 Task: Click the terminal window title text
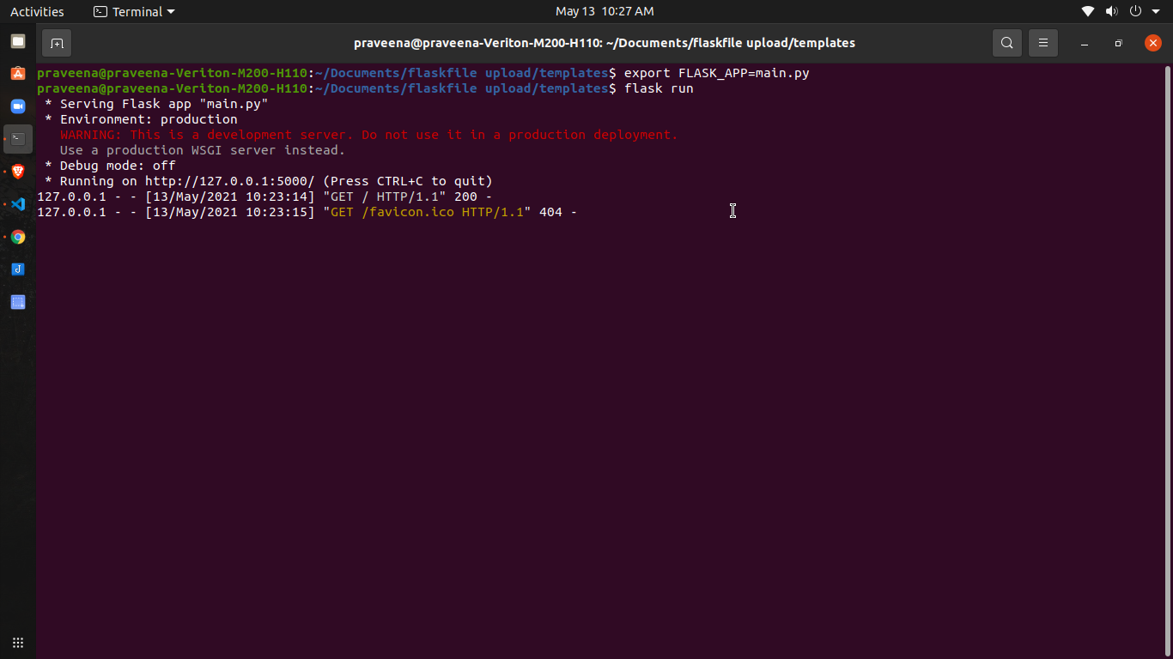tap(605, 43)
